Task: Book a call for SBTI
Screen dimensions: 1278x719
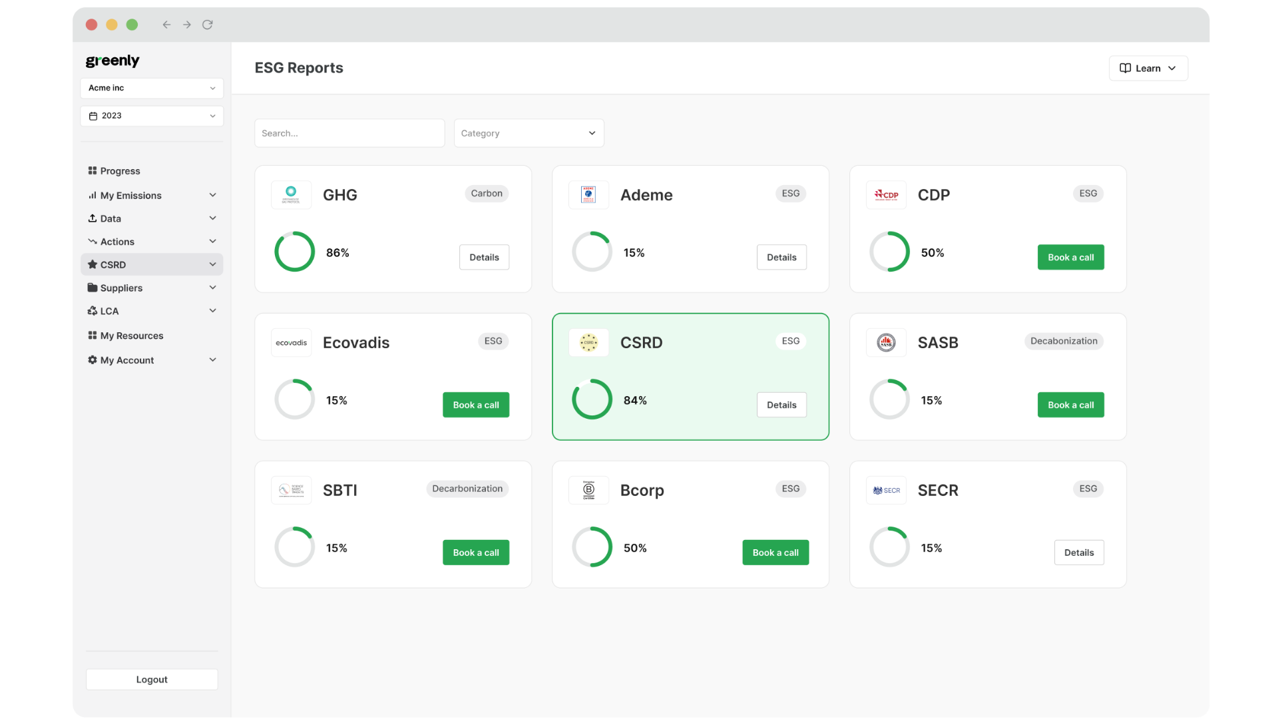Action: 476,553
